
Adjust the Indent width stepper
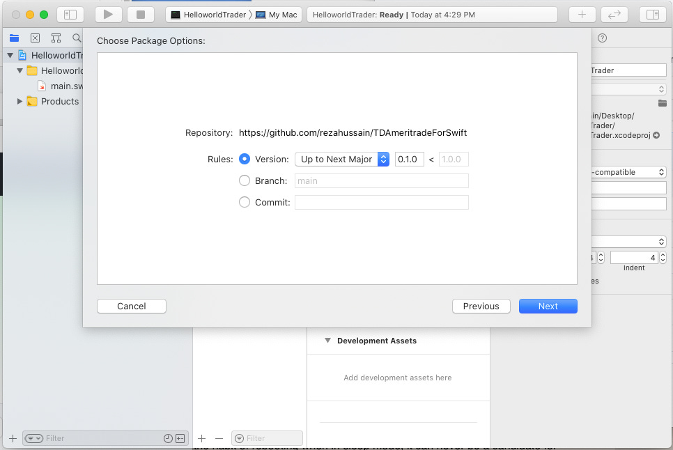tap(663, 257)
